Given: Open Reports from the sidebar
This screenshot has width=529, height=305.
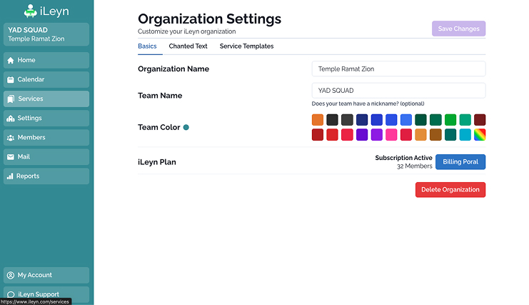Looking at the screenshot, I should (46, 176).
